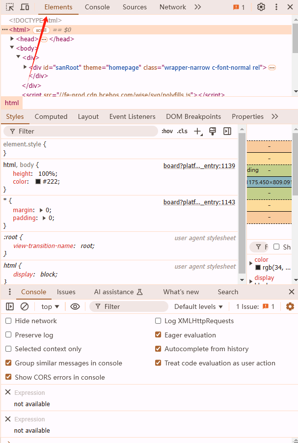Image resolution: width=298 pixels, height=443 pixels.
Task: Uncheck Treat code evaluation as user action
Action: pyautogui.click(x=158, y=363)
